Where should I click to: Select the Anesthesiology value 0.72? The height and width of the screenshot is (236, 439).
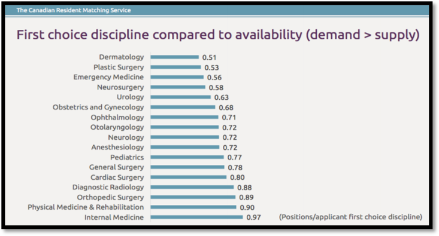230,148
